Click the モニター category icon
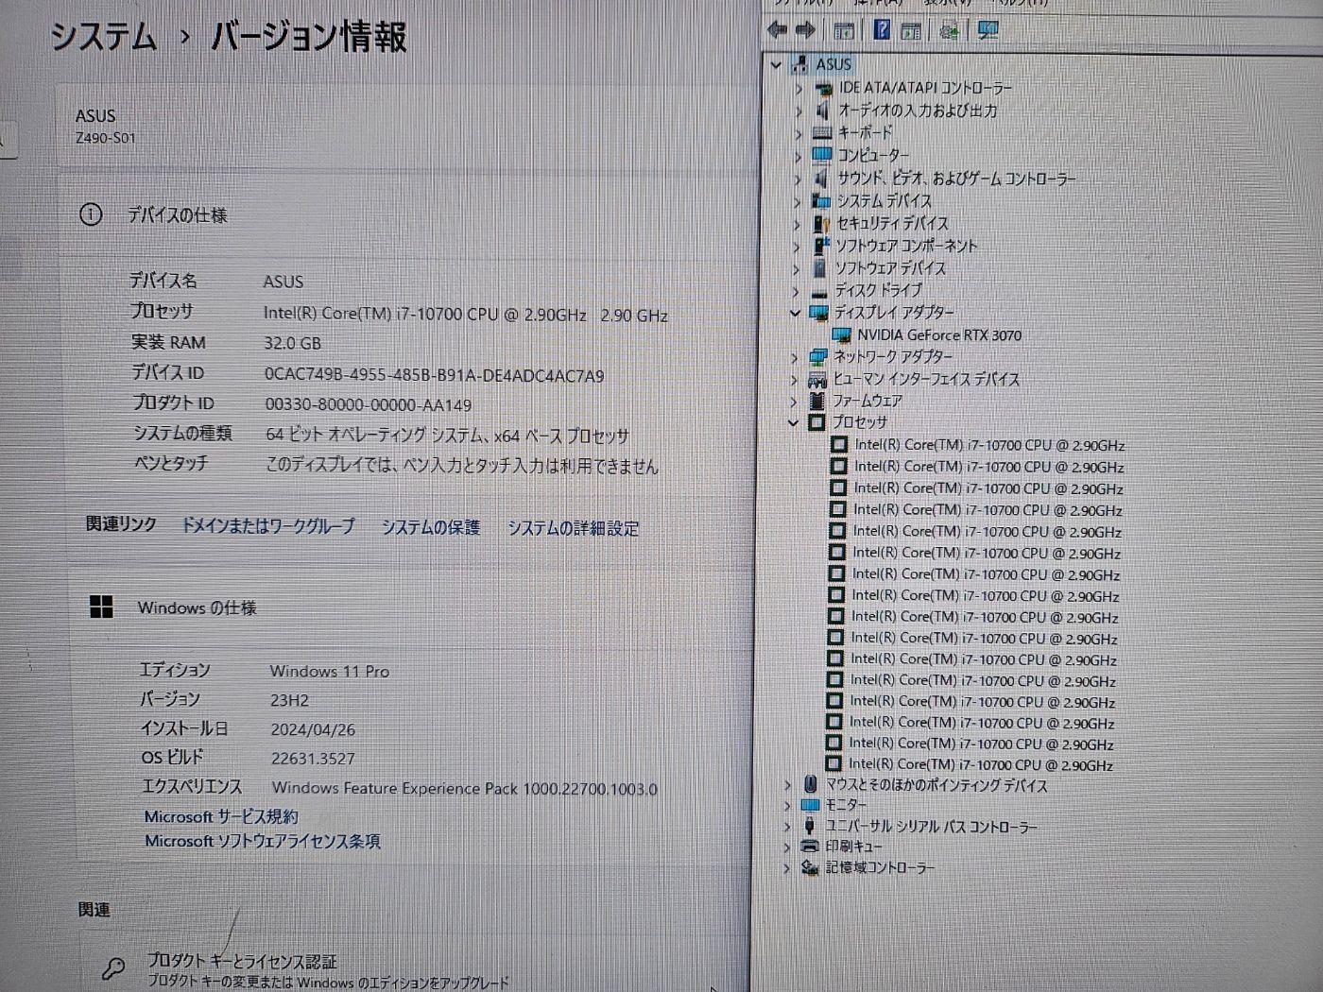 (x=810, y=805)
